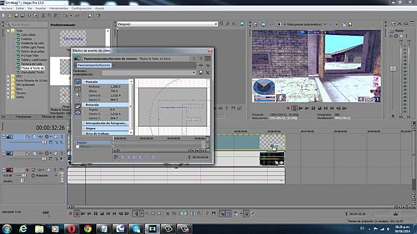Create a new project from the toolbar
The width and height of the screenshot is (417, 234).
click(x=4, y=16)
